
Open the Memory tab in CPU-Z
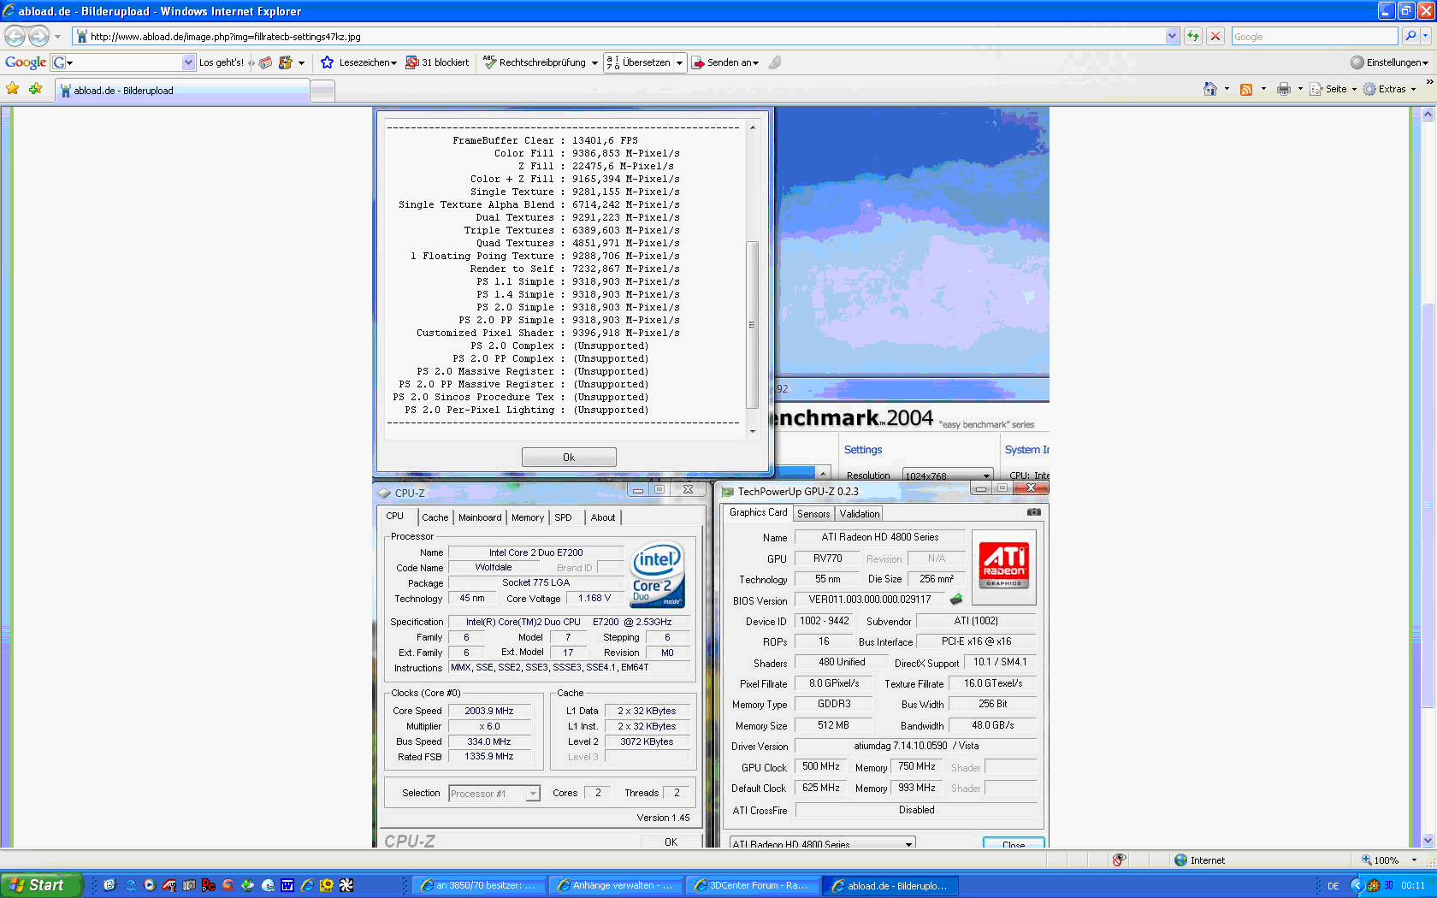tap(528, 517)
